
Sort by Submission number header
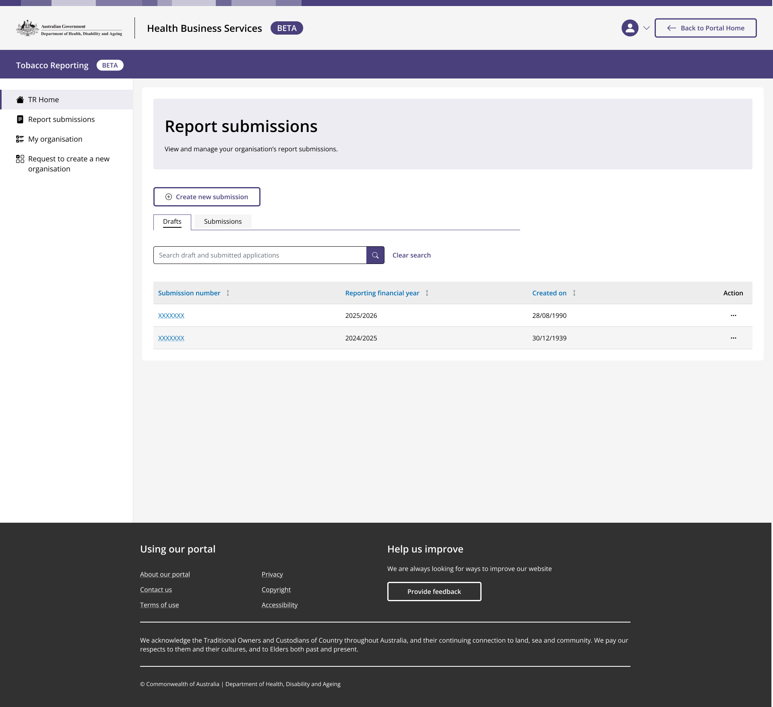[189, 293]
